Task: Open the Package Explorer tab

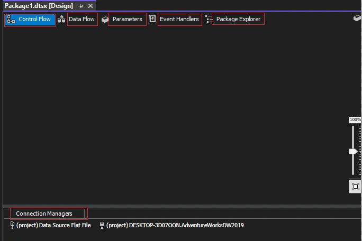Action: [234, 20]
